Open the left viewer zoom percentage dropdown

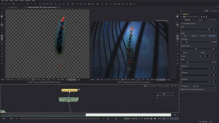coord(9,80)
